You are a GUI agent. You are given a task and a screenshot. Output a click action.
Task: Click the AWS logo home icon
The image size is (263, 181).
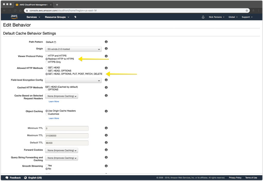coord(14,17)
